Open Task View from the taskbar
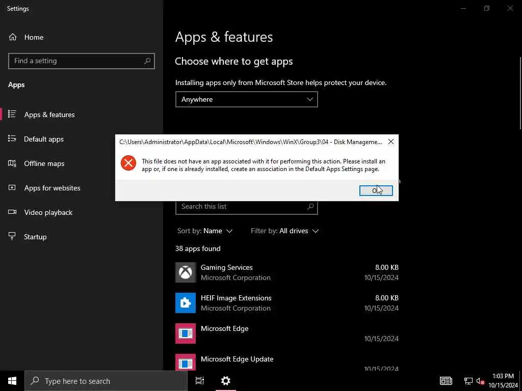Screen dimensions: 522x391 point(200,381)
